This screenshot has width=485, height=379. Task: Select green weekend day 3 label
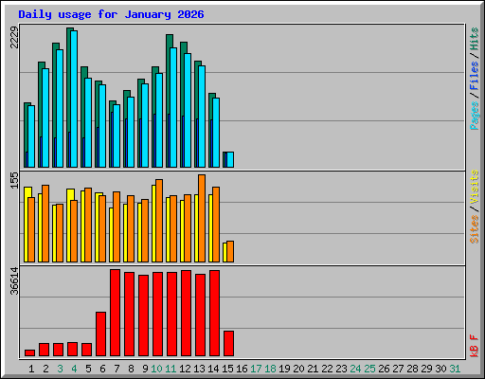pyautogui.click(x=60, y=369)
